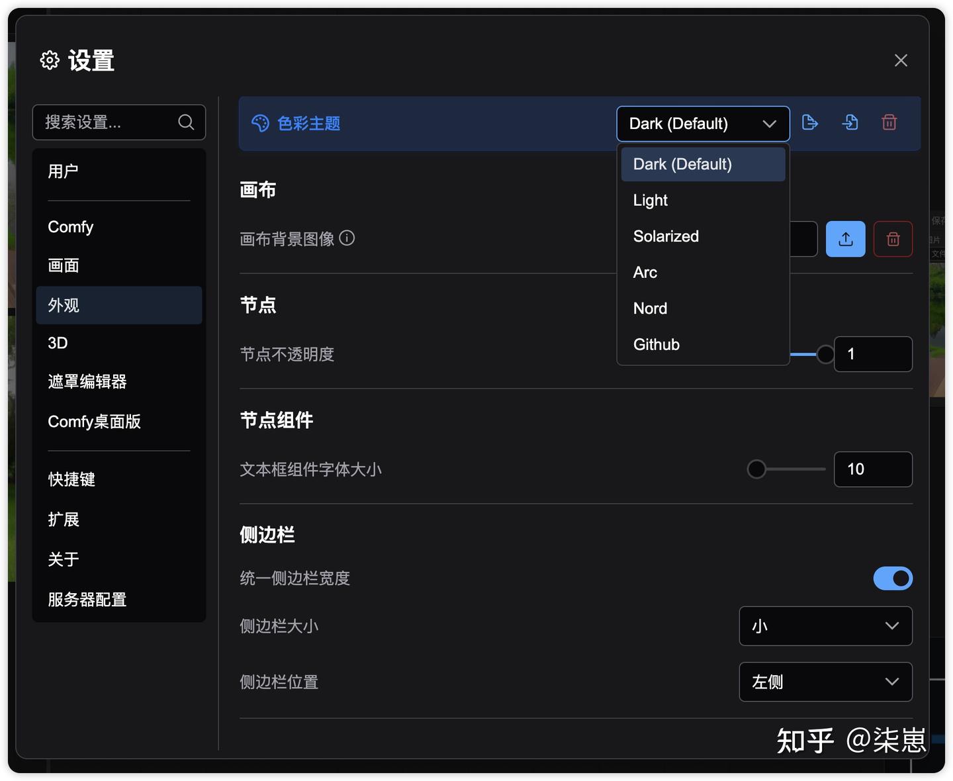Viewport: 953px width, 781px height.
Task: Click the search icon in settings search bar
Action: pyautogui.click(x=185, y=122)
